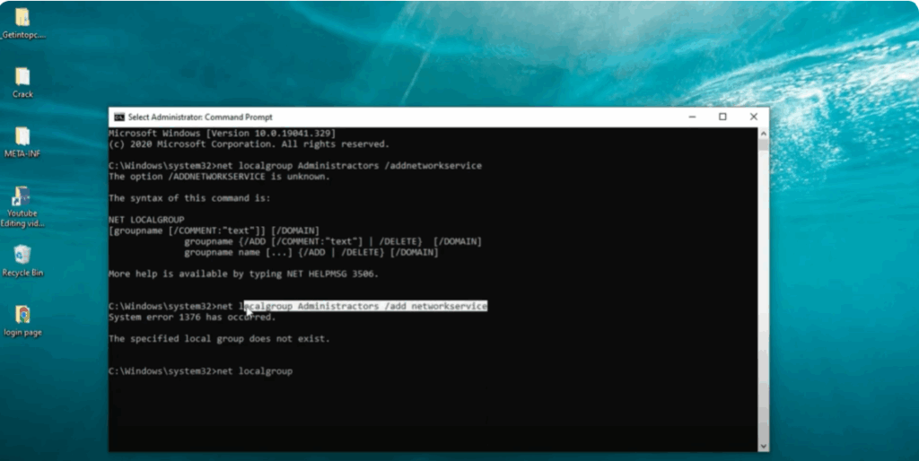Select the Youtube Editing video file icon
This screenshot has width=919, height=461.
[22, 196]
